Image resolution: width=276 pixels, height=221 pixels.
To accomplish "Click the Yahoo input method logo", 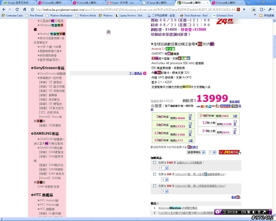I will pos(218,212).
